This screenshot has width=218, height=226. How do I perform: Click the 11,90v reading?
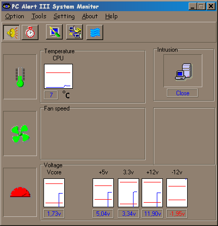point(152,214)
